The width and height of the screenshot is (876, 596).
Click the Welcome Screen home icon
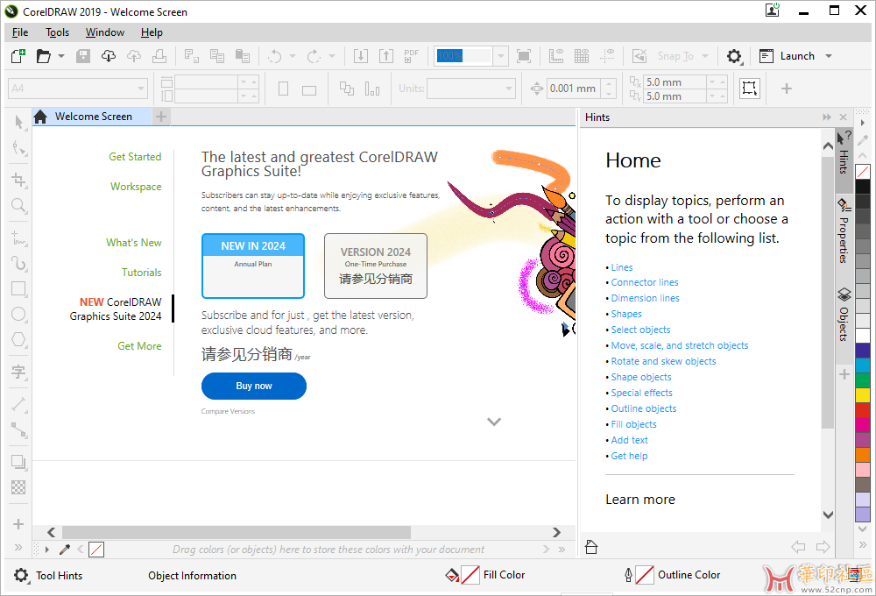point(40,117)
